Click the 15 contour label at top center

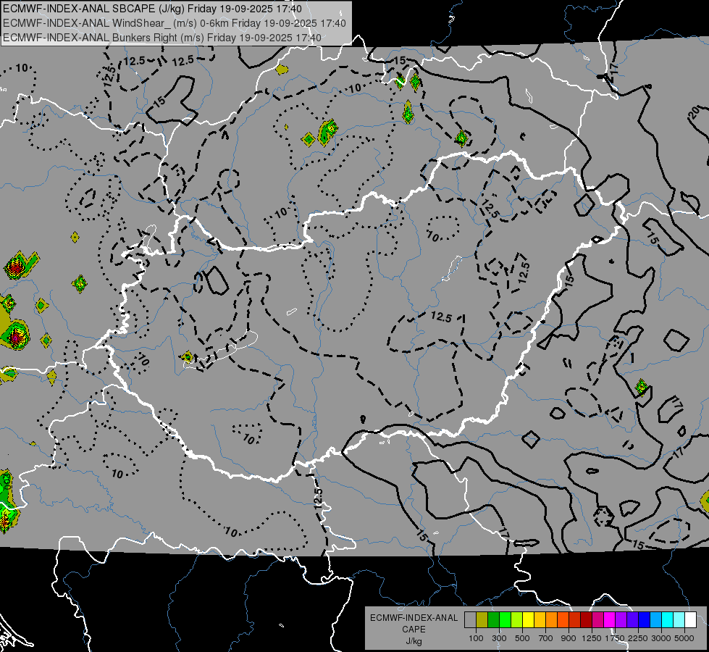[x=399, y=60]
